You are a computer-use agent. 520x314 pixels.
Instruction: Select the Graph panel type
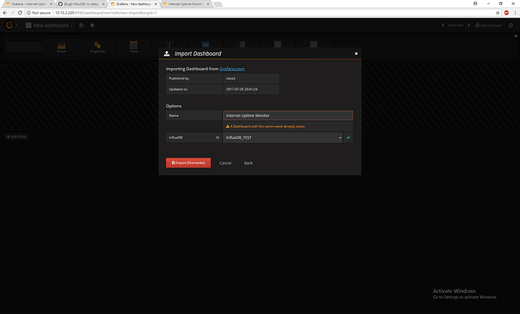pyautogui.click(x=61, y=47)
